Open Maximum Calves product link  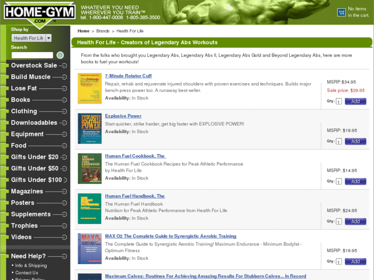click(x=206, y=276)
